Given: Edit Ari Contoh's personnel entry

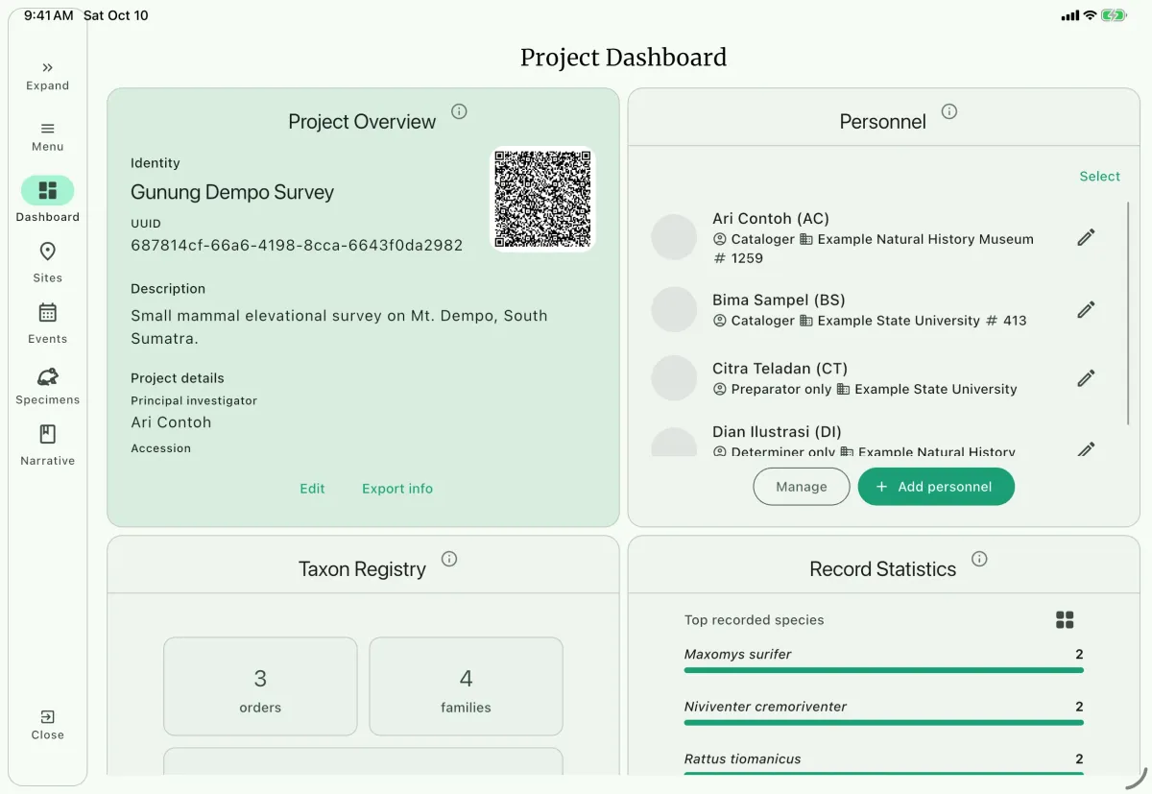Looking at the screenshot, I should coord(1086,237).
